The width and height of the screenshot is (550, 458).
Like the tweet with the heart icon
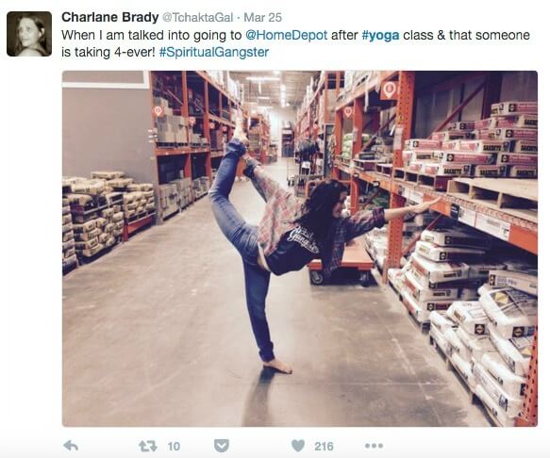298,446
